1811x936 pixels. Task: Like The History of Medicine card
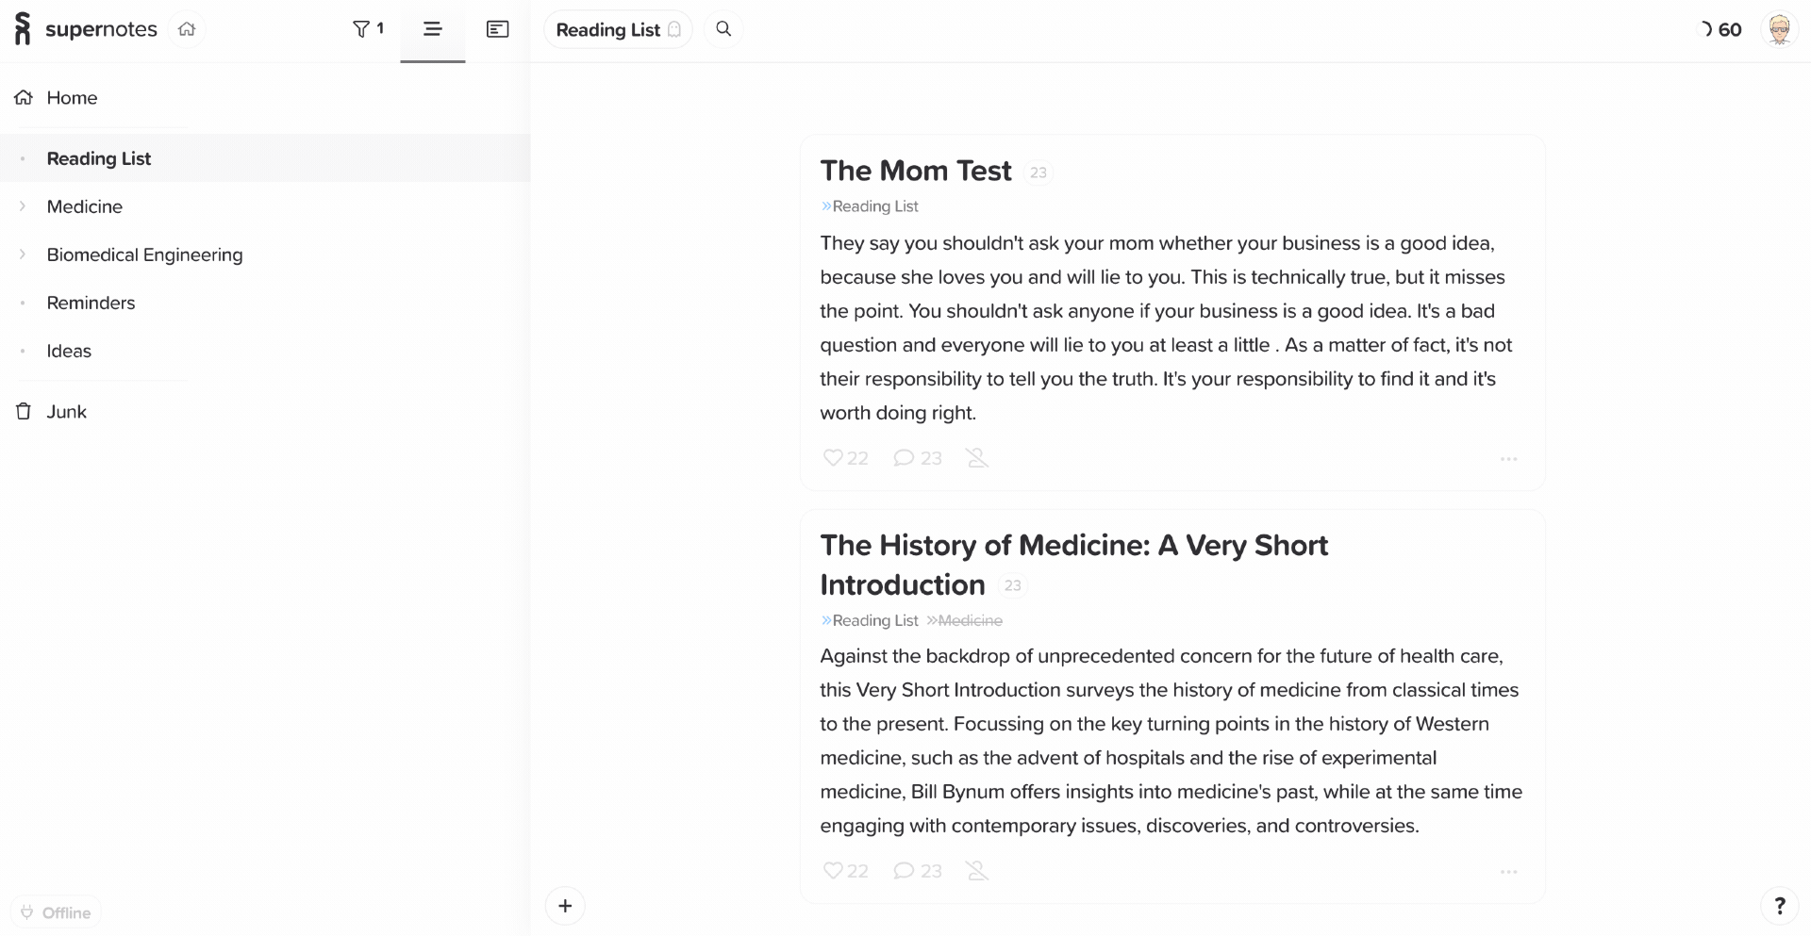point(844,871)
